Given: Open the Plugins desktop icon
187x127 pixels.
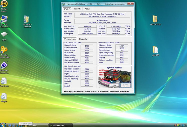Looking at the screenshot, I should coord(4,98).
